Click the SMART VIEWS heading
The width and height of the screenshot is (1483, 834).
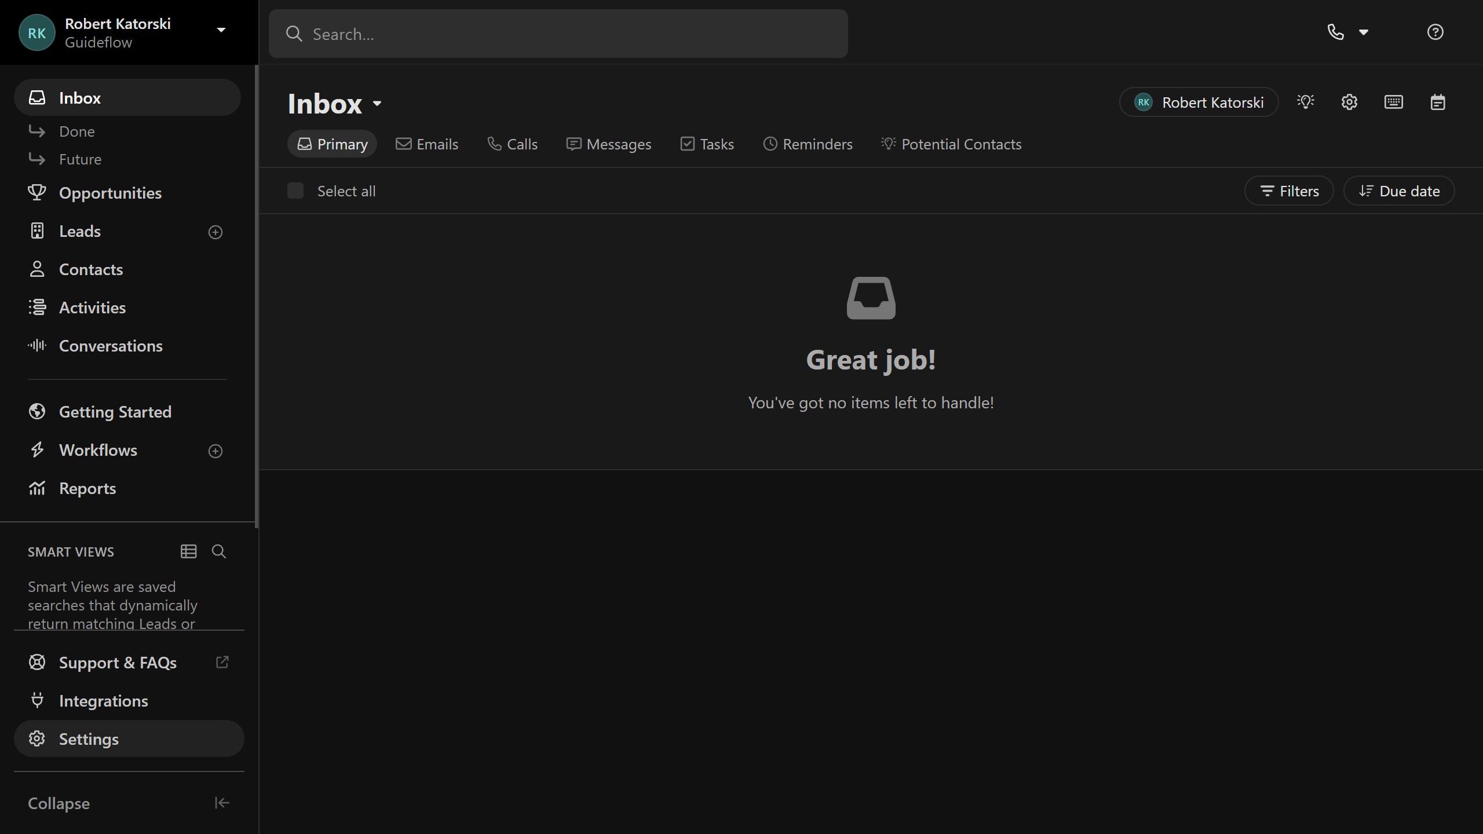click(x=71, y=552)
